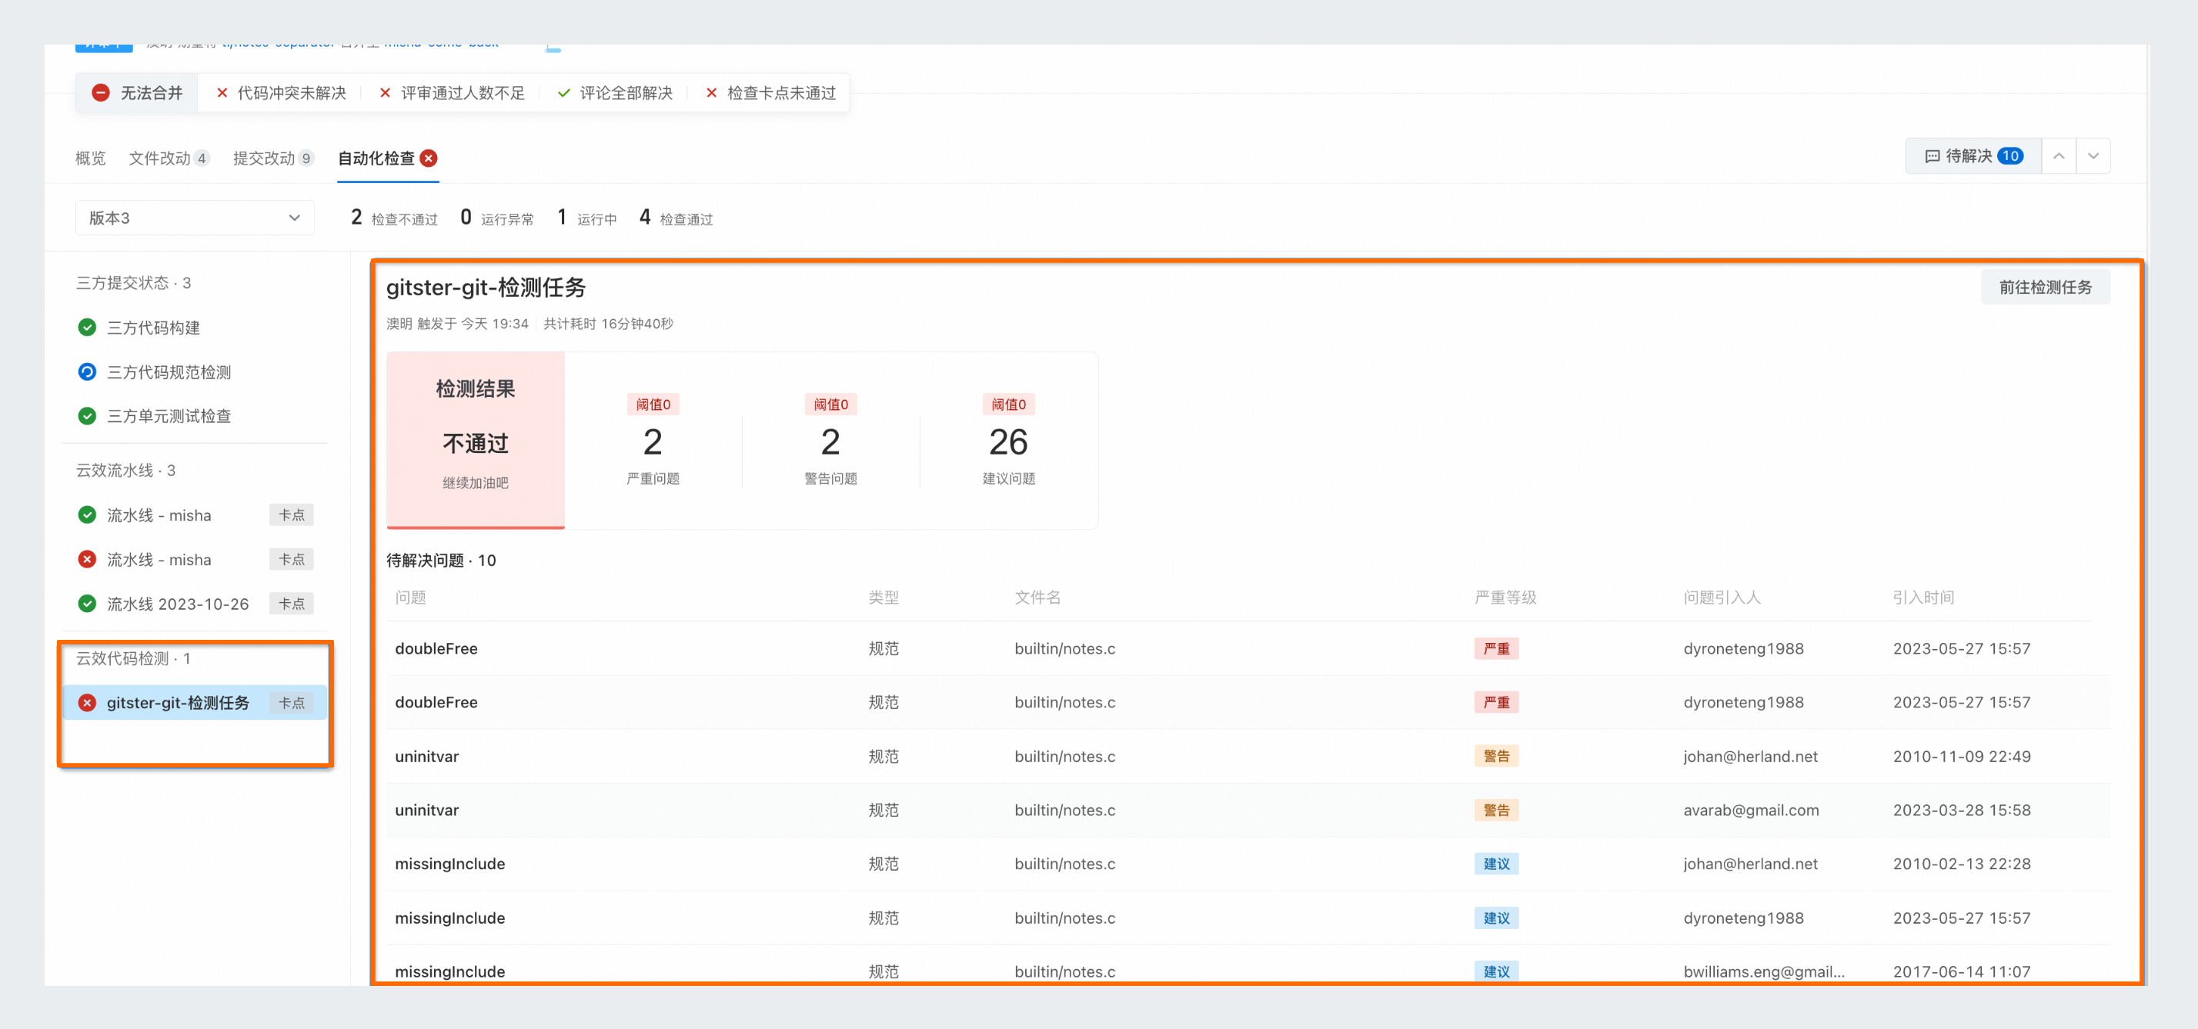The height and width of the screenshot is (1029, 2198).
Task: Click the red 无法合并 status icon
Action: (x=101, y=93)
